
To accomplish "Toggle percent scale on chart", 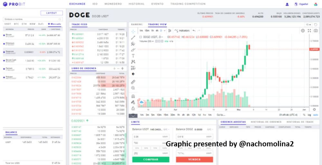I will pyautogui.click(x=304, y=115).
